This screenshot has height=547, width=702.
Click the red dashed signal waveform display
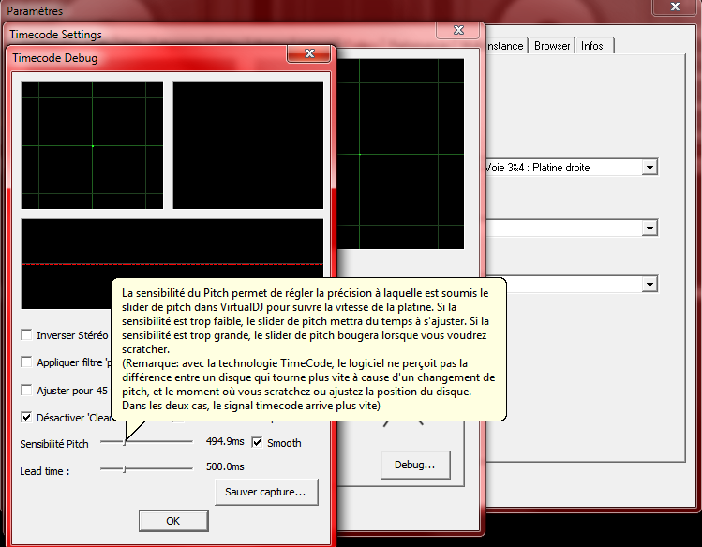coord(172,264)
